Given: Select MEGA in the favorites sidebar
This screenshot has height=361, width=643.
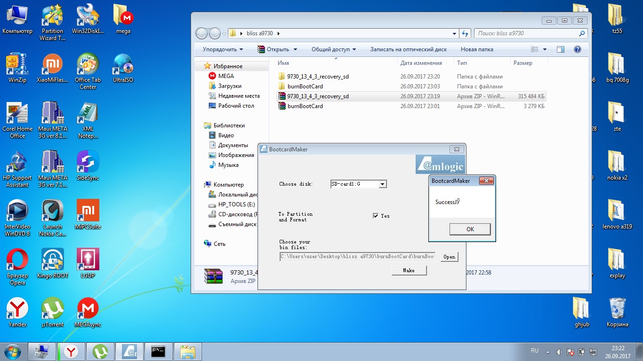Looking at the screenshot, I should 226,76.
